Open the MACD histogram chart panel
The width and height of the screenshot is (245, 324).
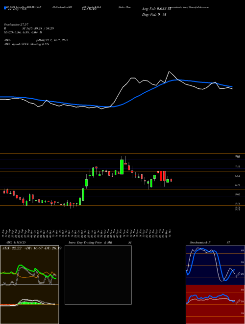[29, 304]
